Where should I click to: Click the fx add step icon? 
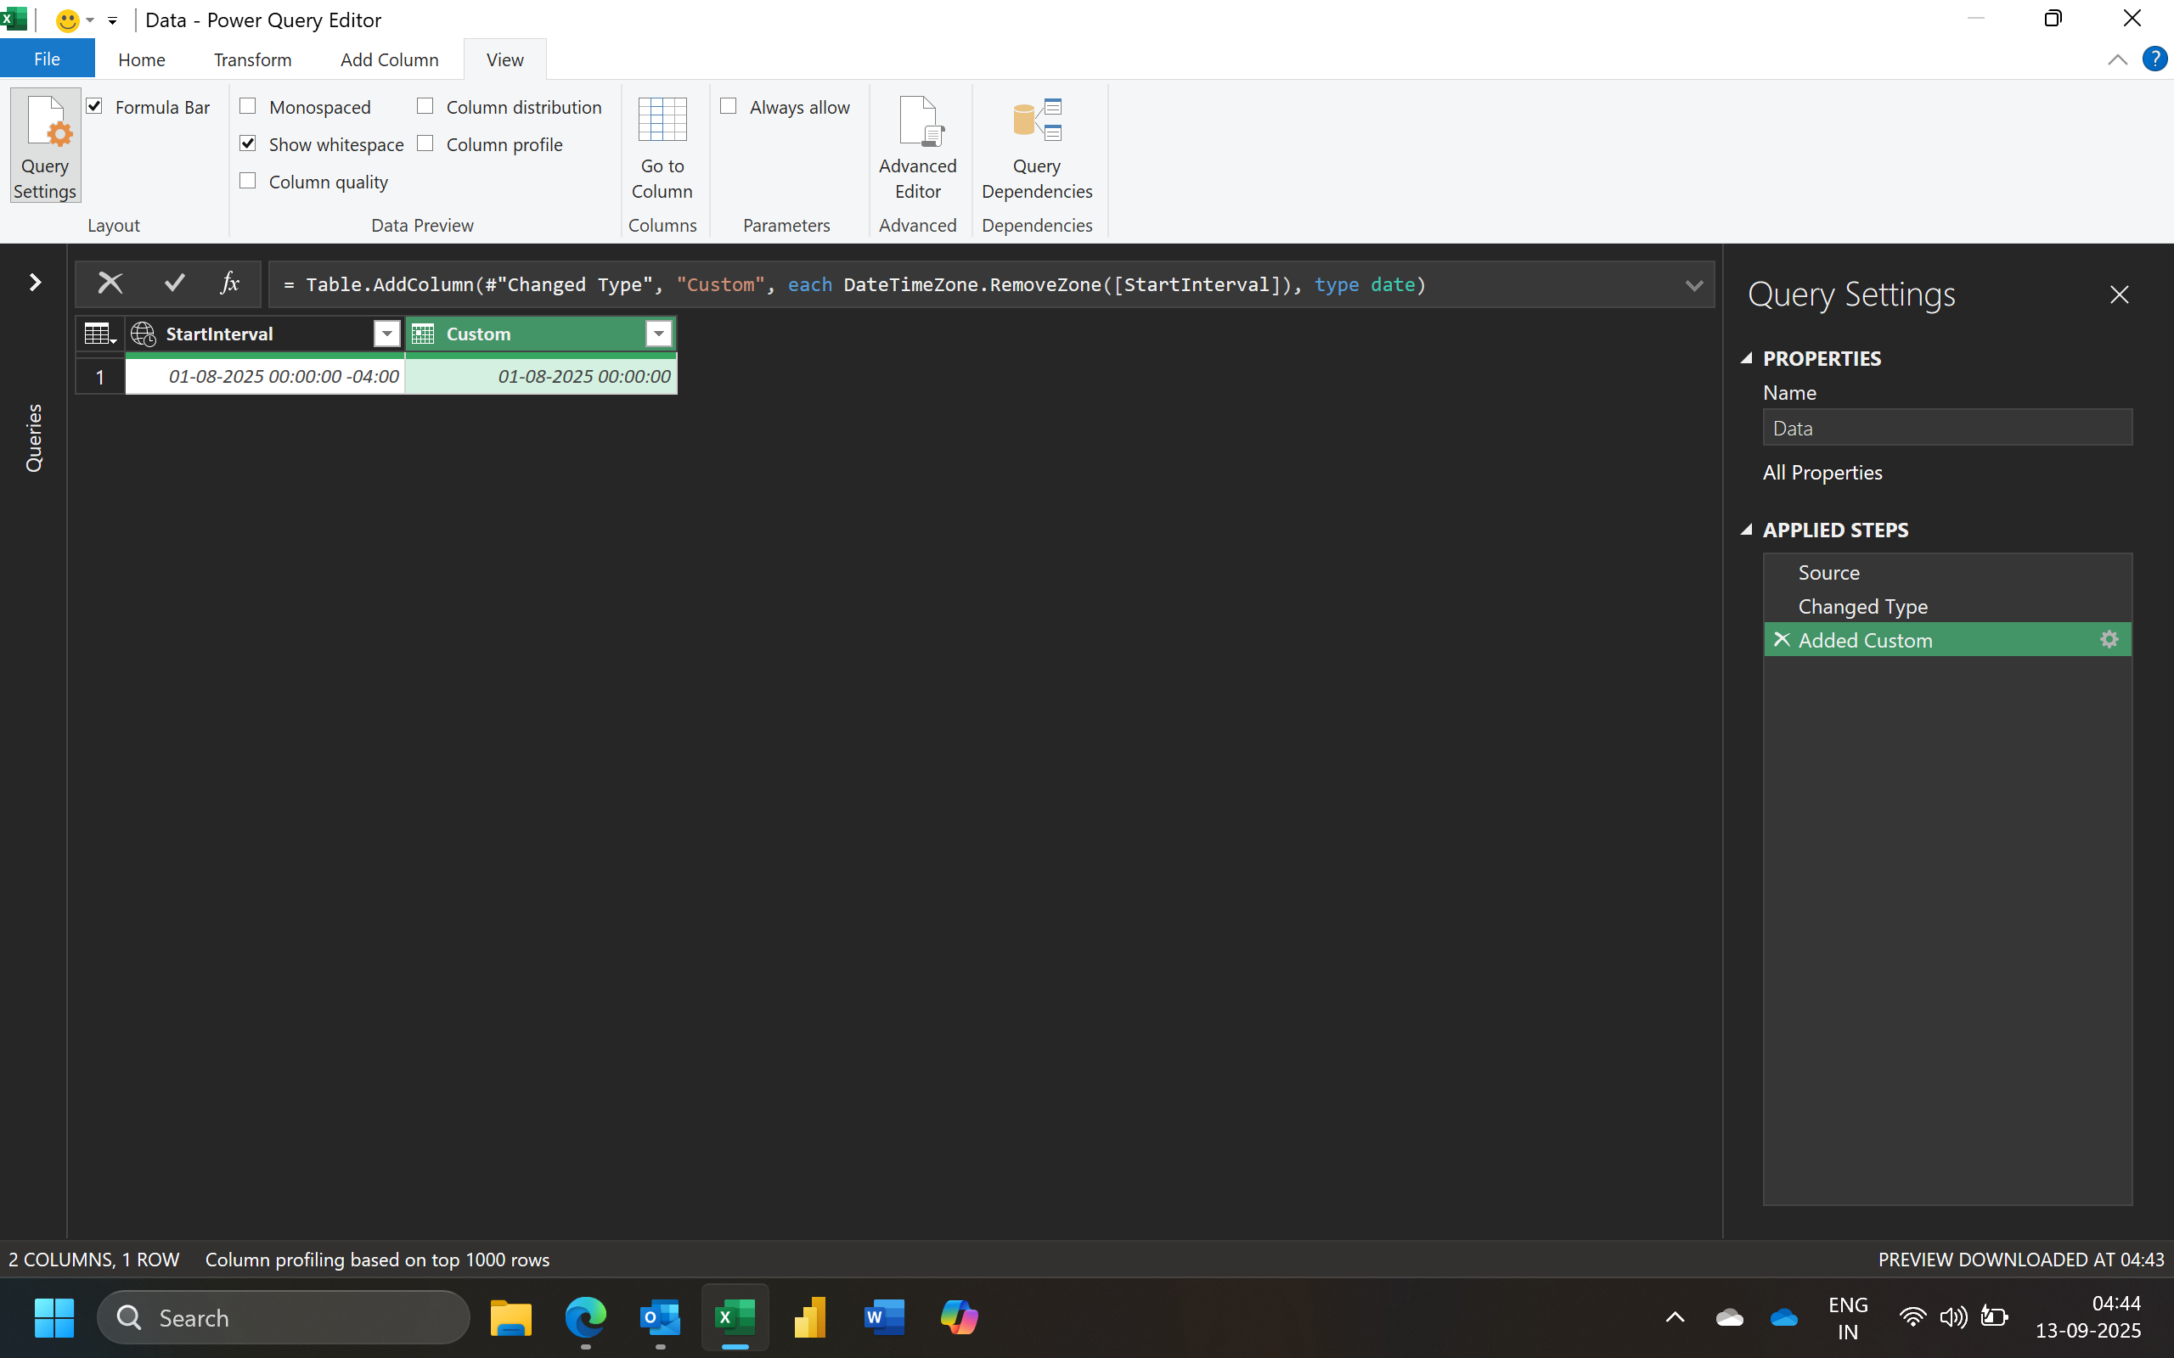coord(230,283)
